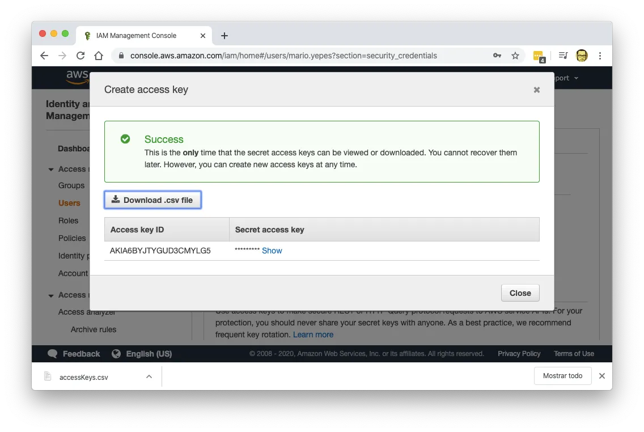644x432 pixels.
Task: Click the browser back arrow
Action: (x=44, y=56)
